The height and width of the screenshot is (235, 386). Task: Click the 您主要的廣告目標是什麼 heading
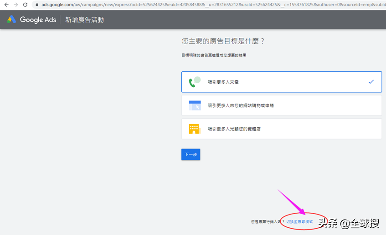tap(223, 41)
